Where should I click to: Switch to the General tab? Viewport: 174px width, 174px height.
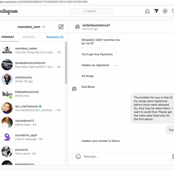[x=29, y=37]
